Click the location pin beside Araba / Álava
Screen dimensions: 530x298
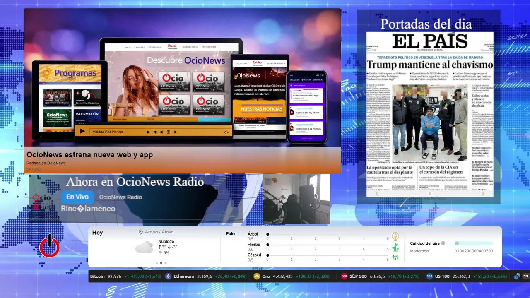[141, 232]
